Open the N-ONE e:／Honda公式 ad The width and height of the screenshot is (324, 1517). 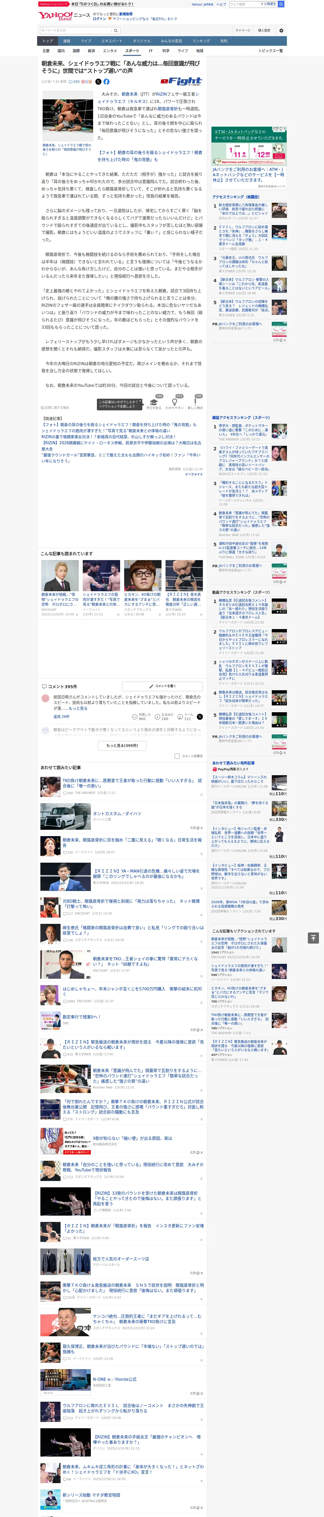click(115, 1380)
